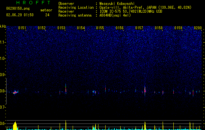The height and width of the screenshot is (130, 205).
Task: Click the HROFFT title text
Action: pos(33,3)
